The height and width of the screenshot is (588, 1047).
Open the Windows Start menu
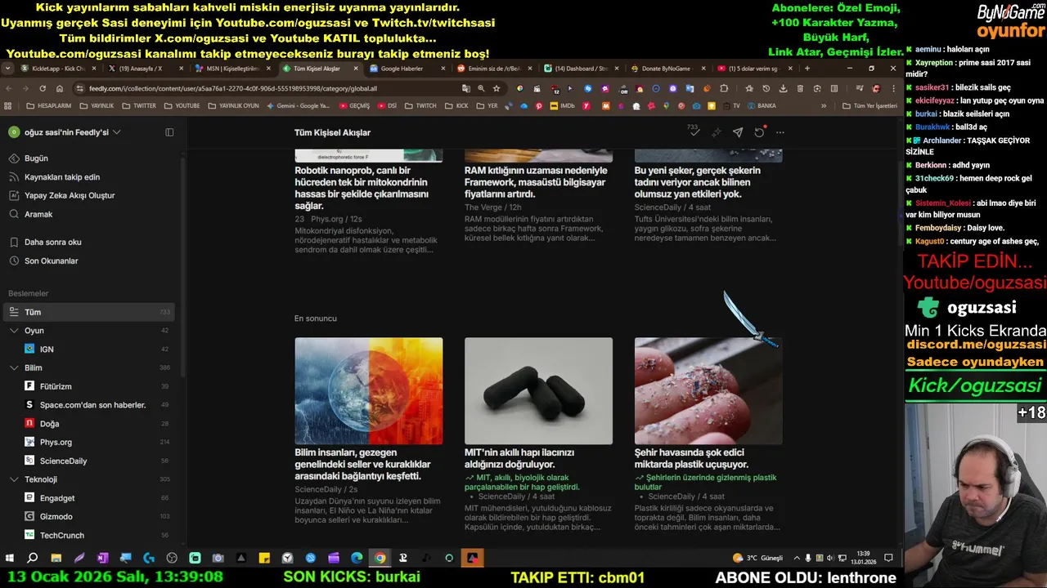pos(10,558)
